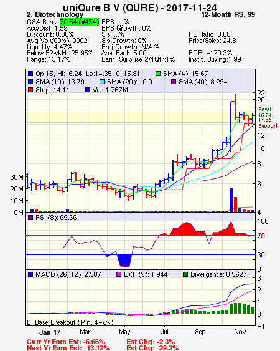Click the blue Op/Hi/Lo/Cl price legend marker
Image resolution: width=280 pixels, height=351 pixels.
(30, 74)
